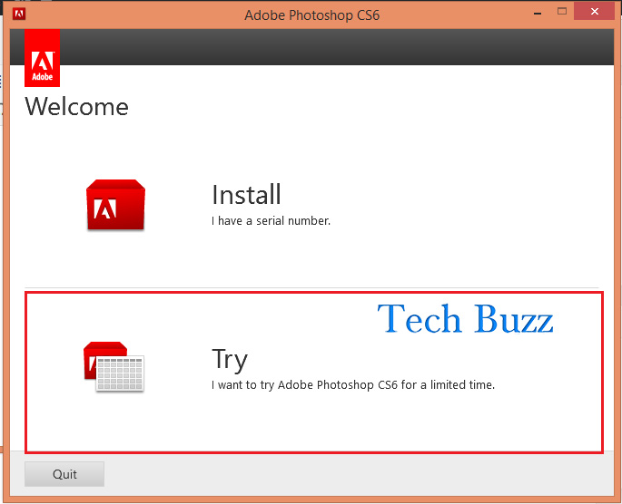Screen dimensions: 622x504
Task: Close the Adobe Photoshop CS6 installer window
Action: 594,11
